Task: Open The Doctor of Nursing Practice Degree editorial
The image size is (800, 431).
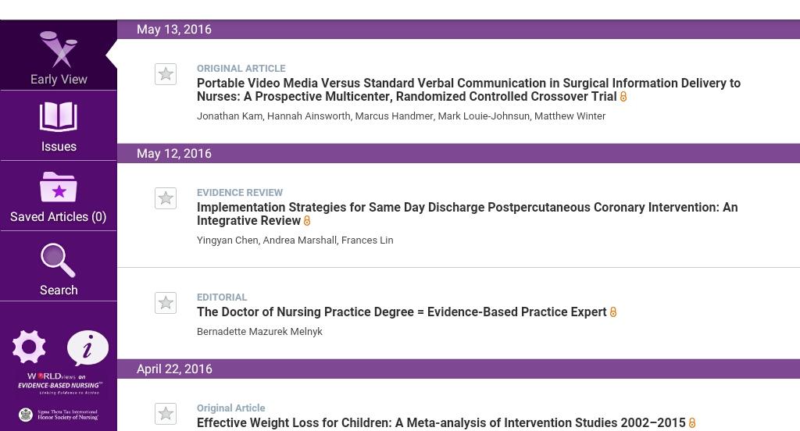Action: click(402, 312)
